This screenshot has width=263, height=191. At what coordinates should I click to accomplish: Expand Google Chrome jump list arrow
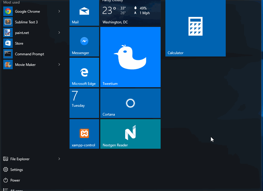coord(59,12)
